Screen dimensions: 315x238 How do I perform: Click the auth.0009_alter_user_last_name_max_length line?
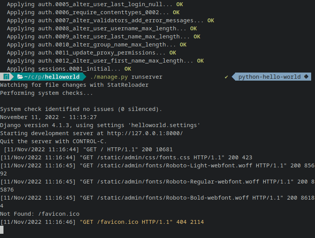(x=103, y=36)
